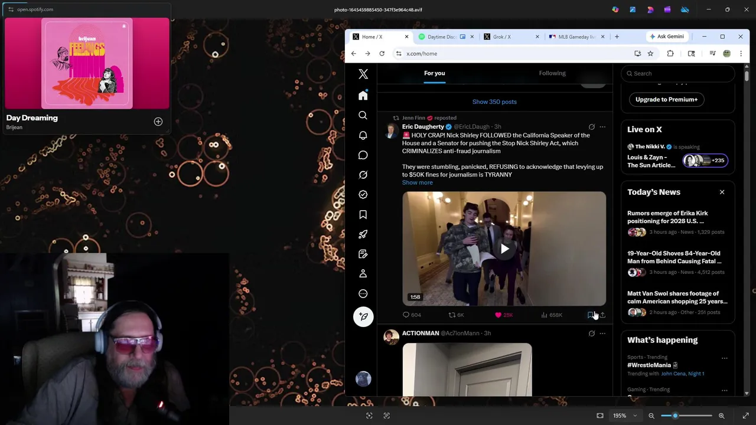Click Grok explain icon on ACTIONMAN post
This screenshot has height=425, width=756.
(x=591, y=334)
